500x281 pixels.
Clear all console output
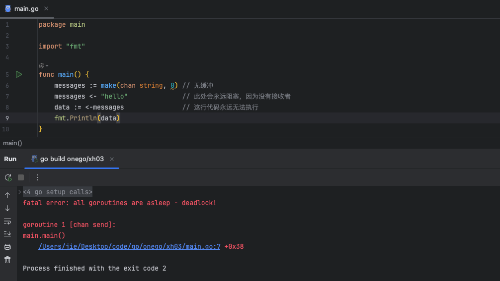7,260
